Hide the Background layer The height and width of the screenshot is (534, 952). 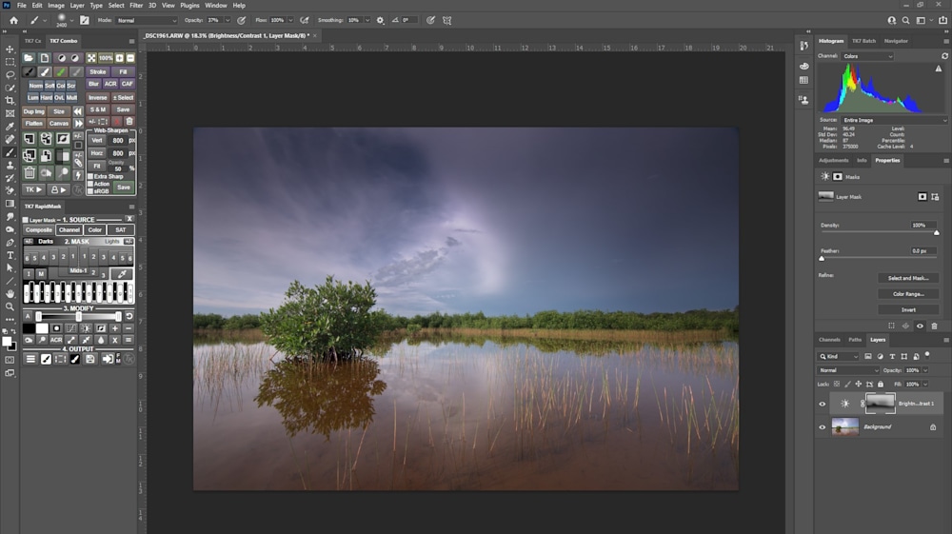click(823, 427)
